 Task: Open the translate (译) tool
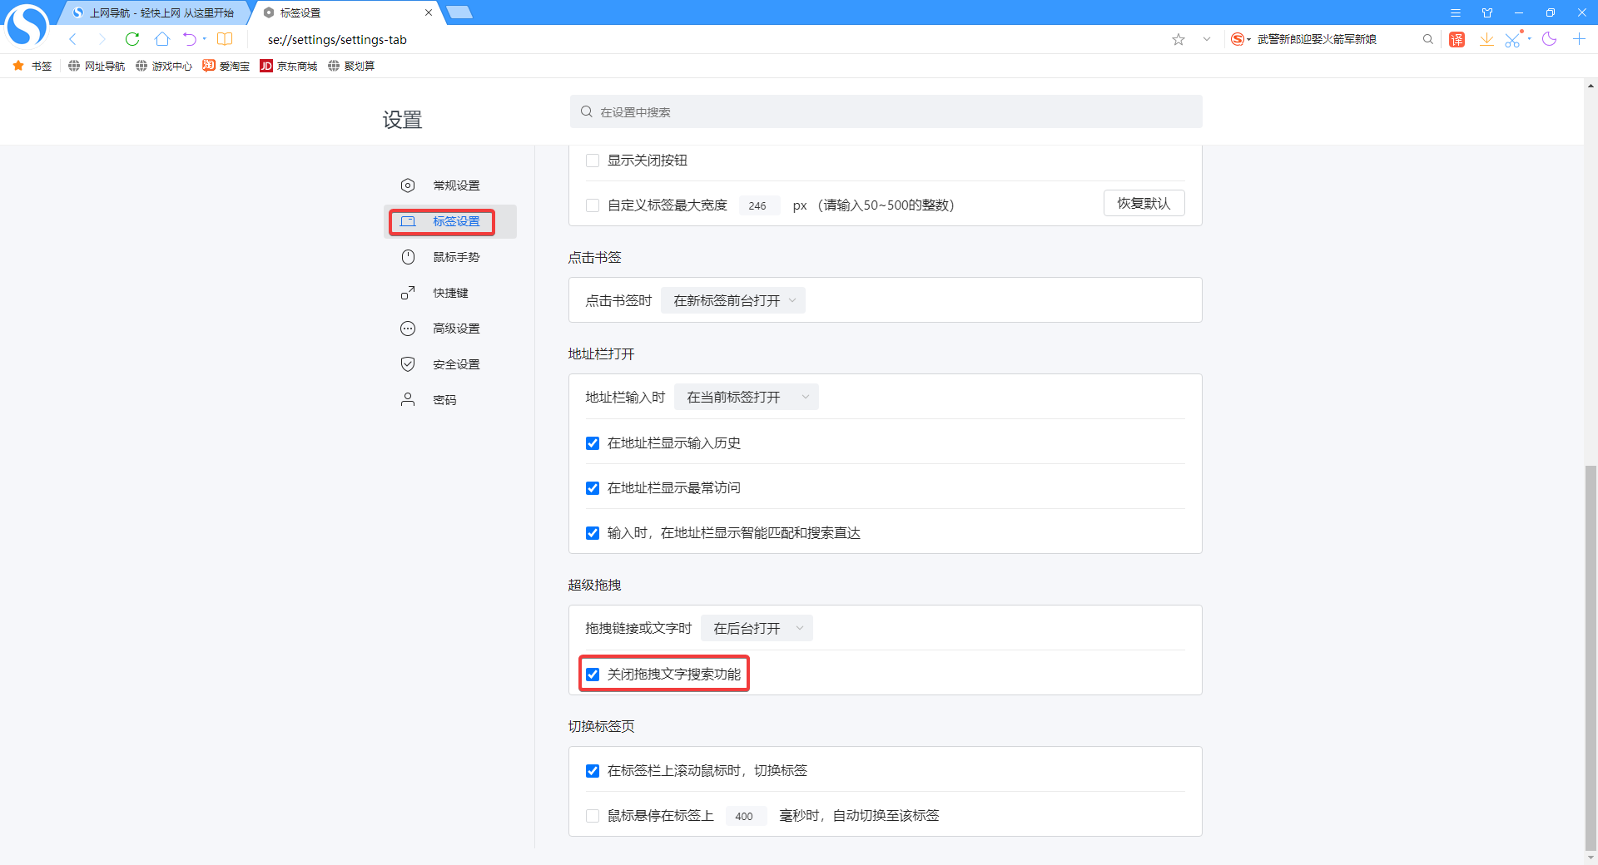(x=1457, y=39)
